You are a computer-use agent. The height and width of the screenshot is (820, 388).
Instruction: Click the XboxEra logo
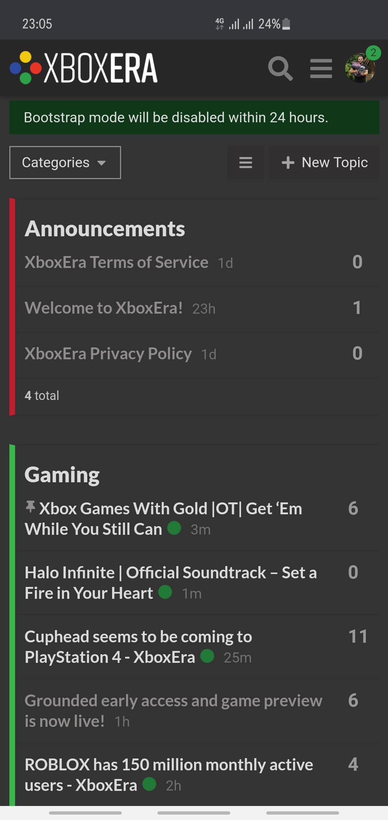coord(84,68)
